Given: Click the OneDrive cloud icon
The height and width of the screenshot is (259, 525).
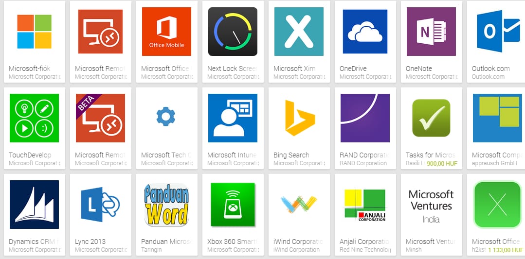Looking at the screenshot, I should [x=365, y=32].
